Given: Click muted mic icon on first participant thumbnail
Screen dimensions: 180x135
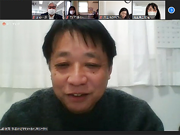Looking at the screenshot, I should 34,17.
